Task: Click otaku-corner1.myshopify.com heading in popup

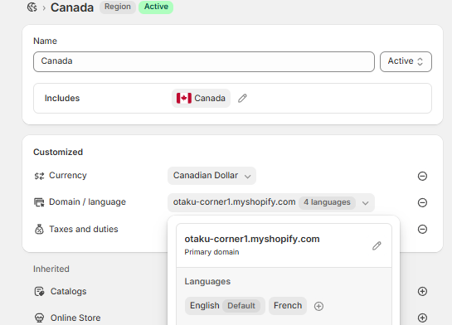Action: [x=252, y=239]
